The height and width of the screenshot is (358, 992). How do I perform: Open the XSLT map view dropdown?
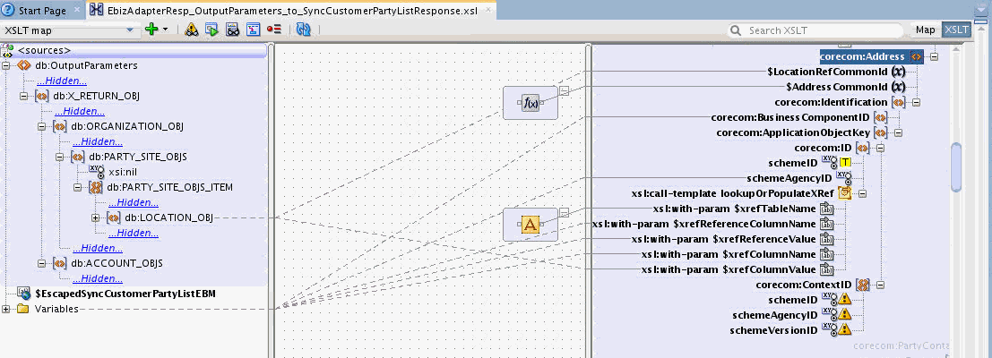pyautogui.click(x=69, y=30)
